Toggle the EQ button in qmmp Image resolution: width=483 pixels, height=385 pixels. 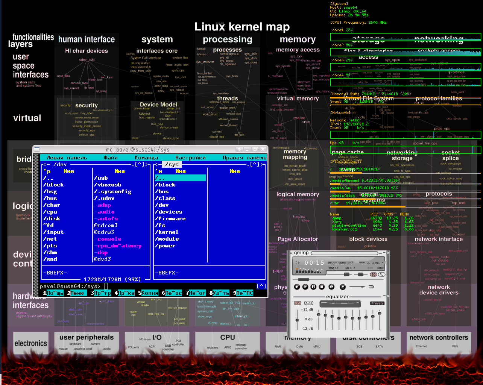[x=374, y=274]
